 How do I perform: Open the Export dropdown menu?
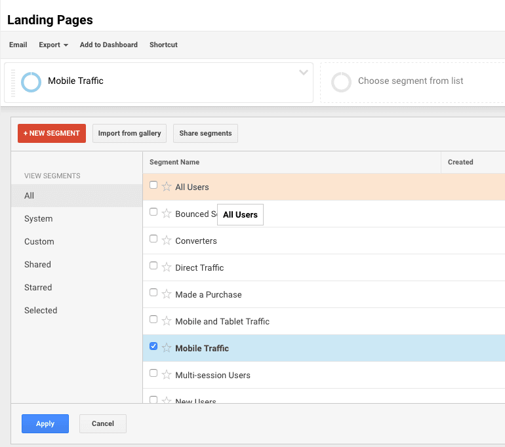[x=53, y=45]
